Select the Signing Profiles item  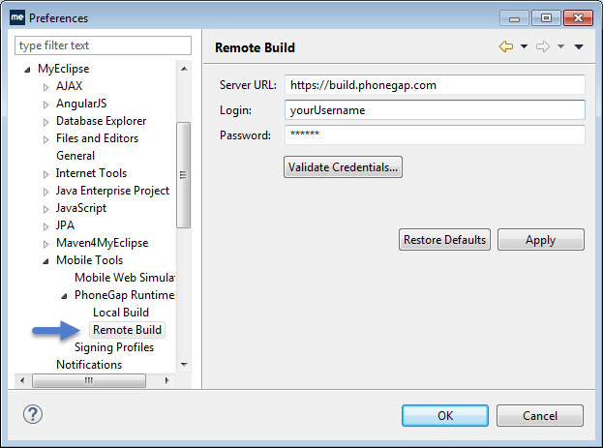click(114, 347)
